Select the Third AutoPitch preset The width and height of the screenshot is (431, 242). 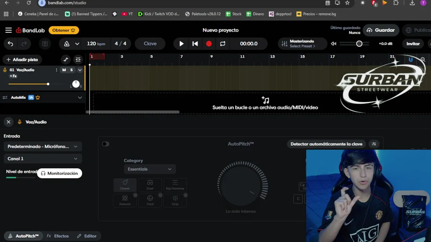tap(150, 200)
